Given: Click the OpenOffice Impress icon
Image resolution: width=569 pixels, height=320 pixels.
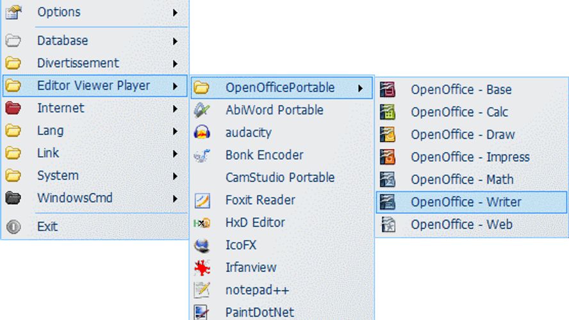Looking at the screenshot, I should pos(387,157).
